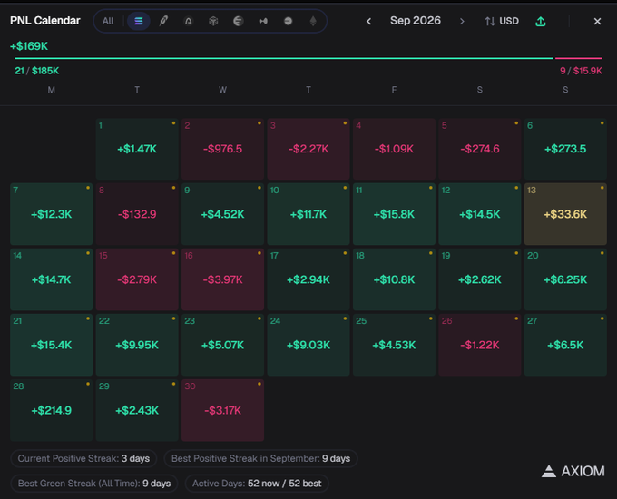Click the red 9 / $15.9K losses summary
Screen dimensions: 617x499
click(581, 71)
